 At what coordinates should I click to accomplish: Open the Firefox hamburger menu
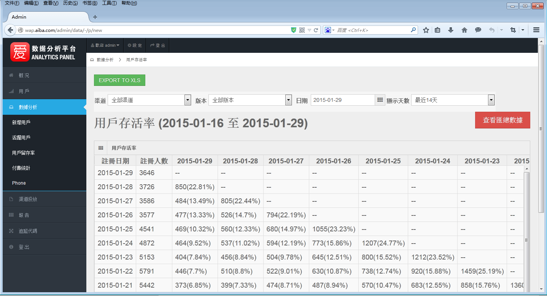pos(536,30)
